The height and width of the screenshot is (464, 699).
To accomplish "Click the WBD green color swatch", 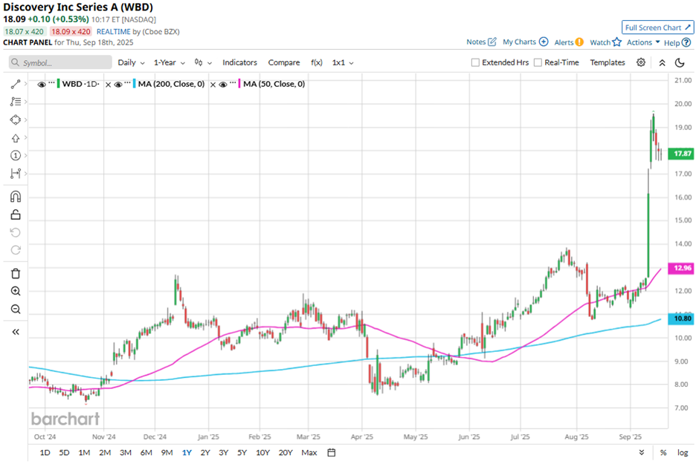I will click(x=59, y=84).
